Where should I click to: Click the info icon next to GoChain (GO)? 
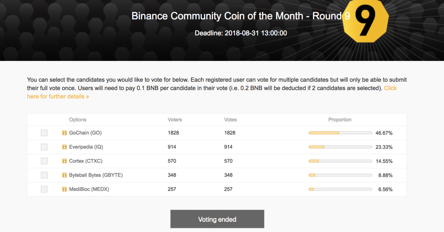(x=64, y=133)
